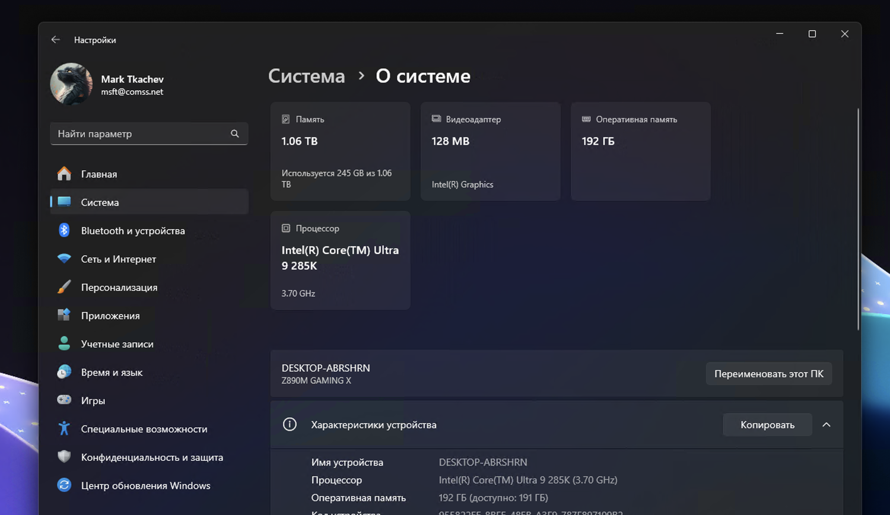
Task: Click the Оперативная память RAM icon
Action: 586,119
